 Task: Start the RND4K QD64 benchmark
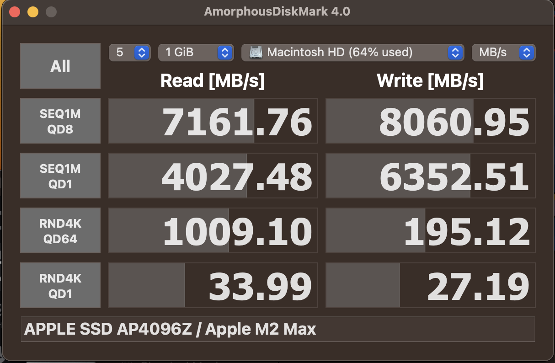point(60,230)
